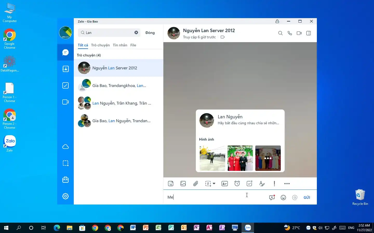Switch to the Tin nhắn tab

[x=120, y=45]
